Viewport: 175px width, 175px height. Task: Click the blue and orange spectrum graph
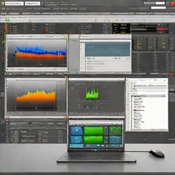coord(41,52)
